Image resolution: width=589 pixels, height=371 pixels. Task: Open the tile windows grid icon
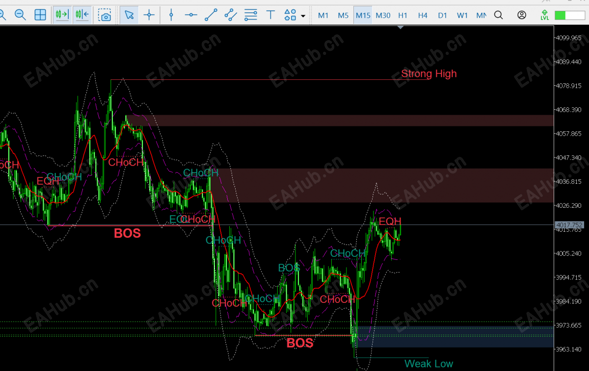click(x=40, y=15)
